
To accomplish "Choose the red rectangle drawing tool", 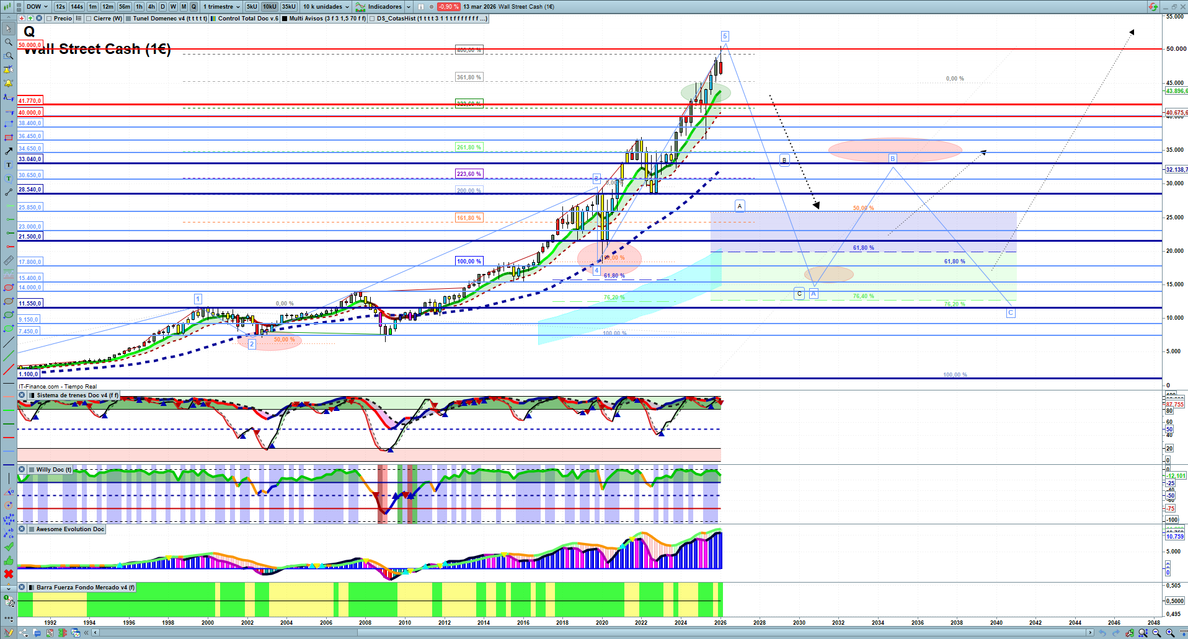I will [9, 138].
